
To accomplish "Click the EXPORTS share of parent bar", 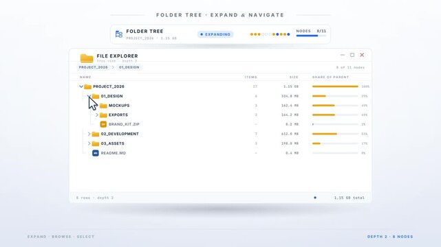I will 335,115.
